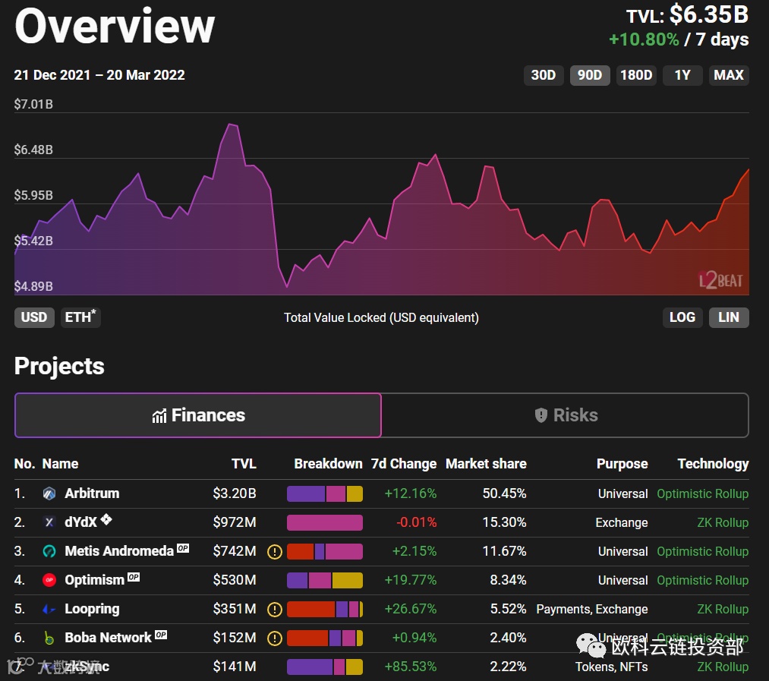
Task: Click the shield icon on Risks tab
Action: [x=541, y=415]
